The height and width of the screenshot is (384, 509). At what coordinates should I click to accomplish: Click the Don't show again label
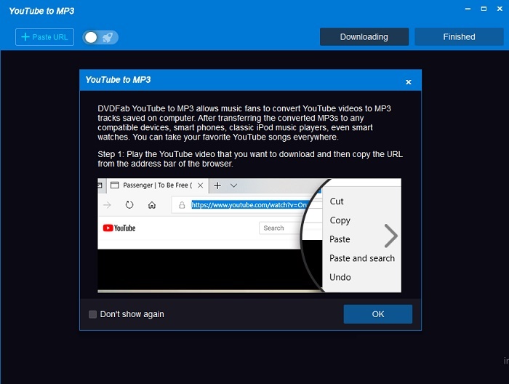click(x=132, y=314)
